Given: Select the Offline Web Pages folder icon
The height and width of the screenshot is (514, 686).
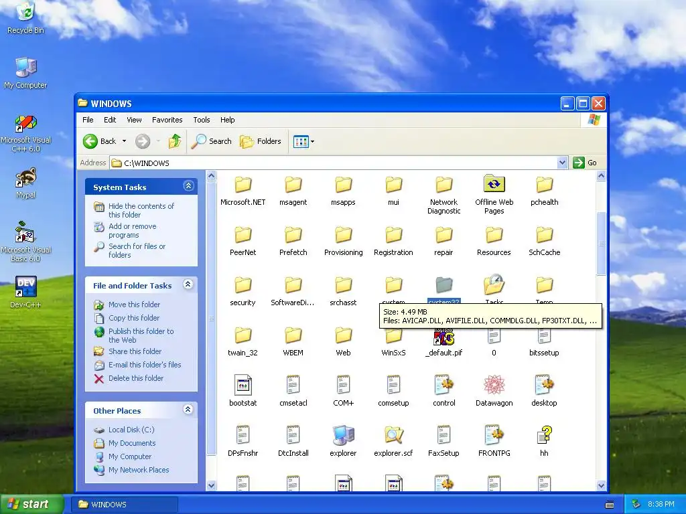Looking at the screenshot, I should (x=494, y=184).
